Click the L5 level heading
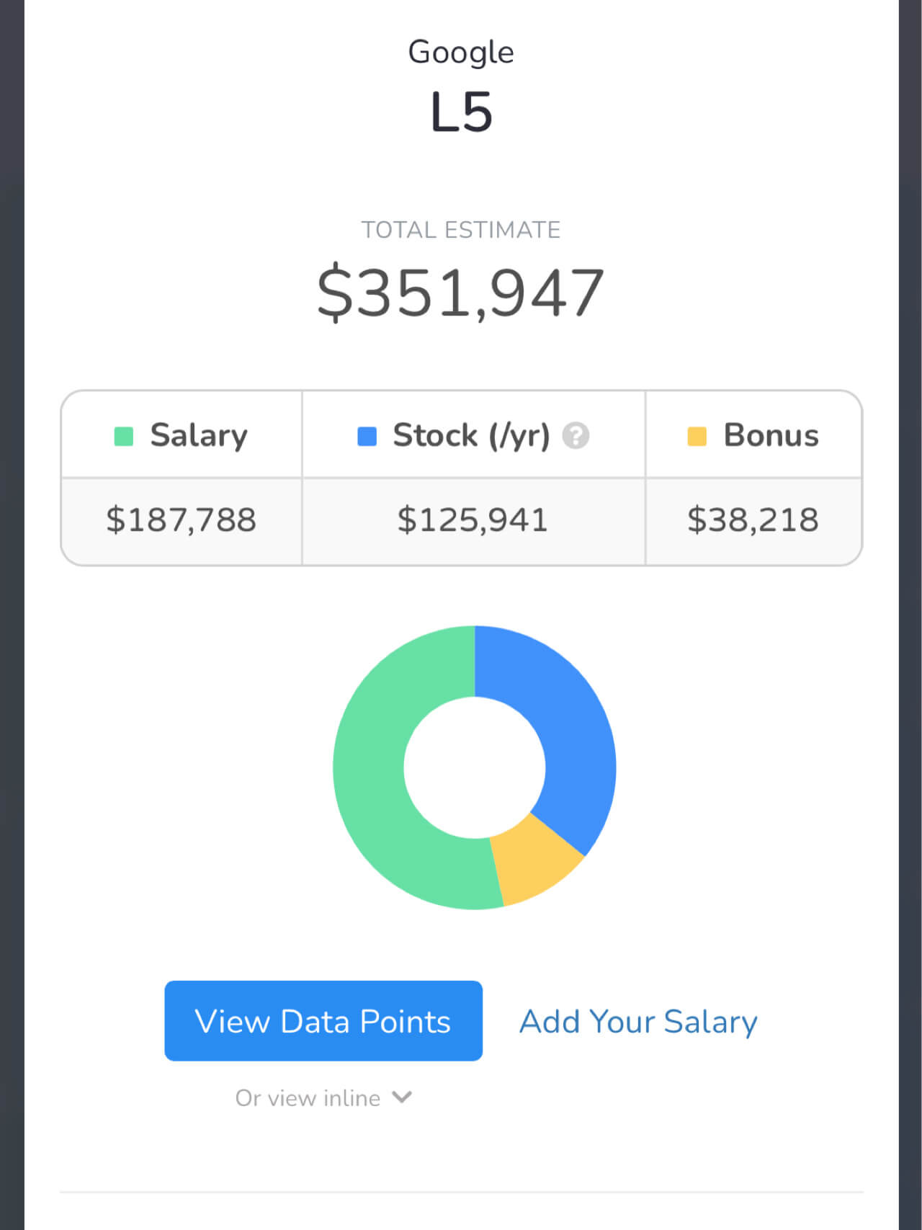Image resolution: width=922 pixels, height=1230 pixels. point(461,112)
